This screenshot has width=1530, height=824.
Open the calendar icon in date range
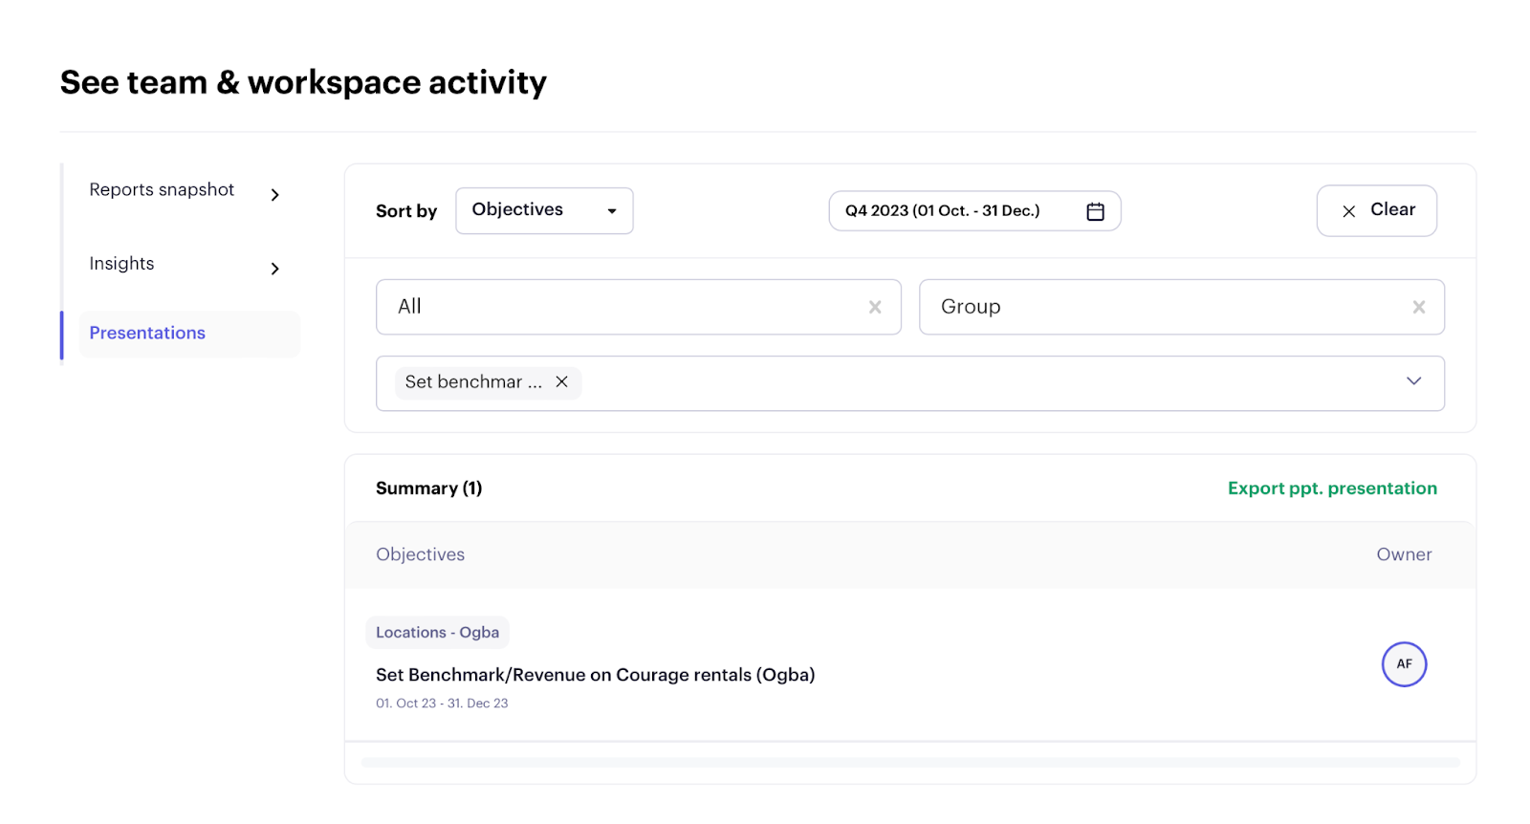point(1095,211)
